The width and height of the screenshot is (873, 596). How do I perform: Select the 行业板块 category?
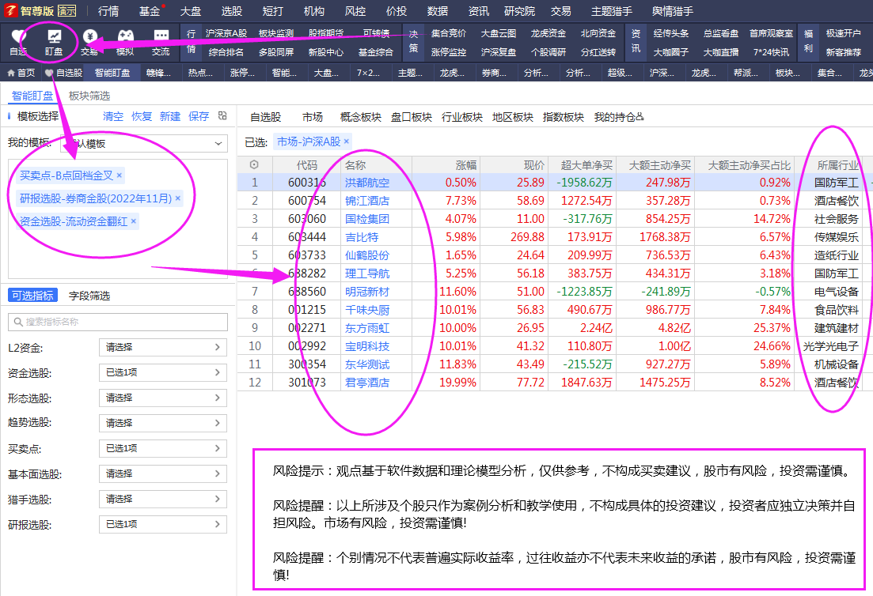(x=462, y=117)
